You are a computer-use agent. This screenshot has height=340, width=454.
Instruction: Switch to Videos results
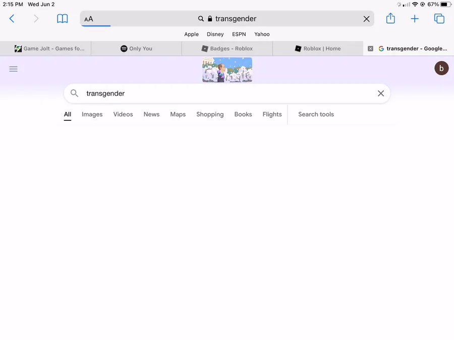[x=123, y=114]
